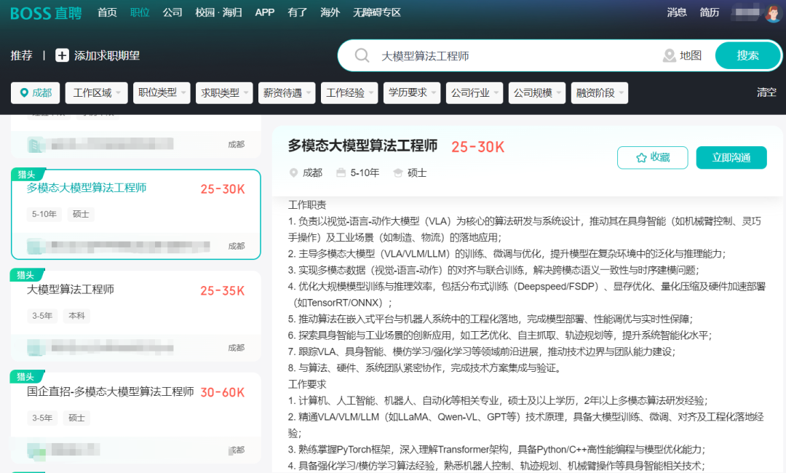Click the 工作职责 heading in job description
The width and height of the screenshot is (786, 473).
click(x=307, y=205)
